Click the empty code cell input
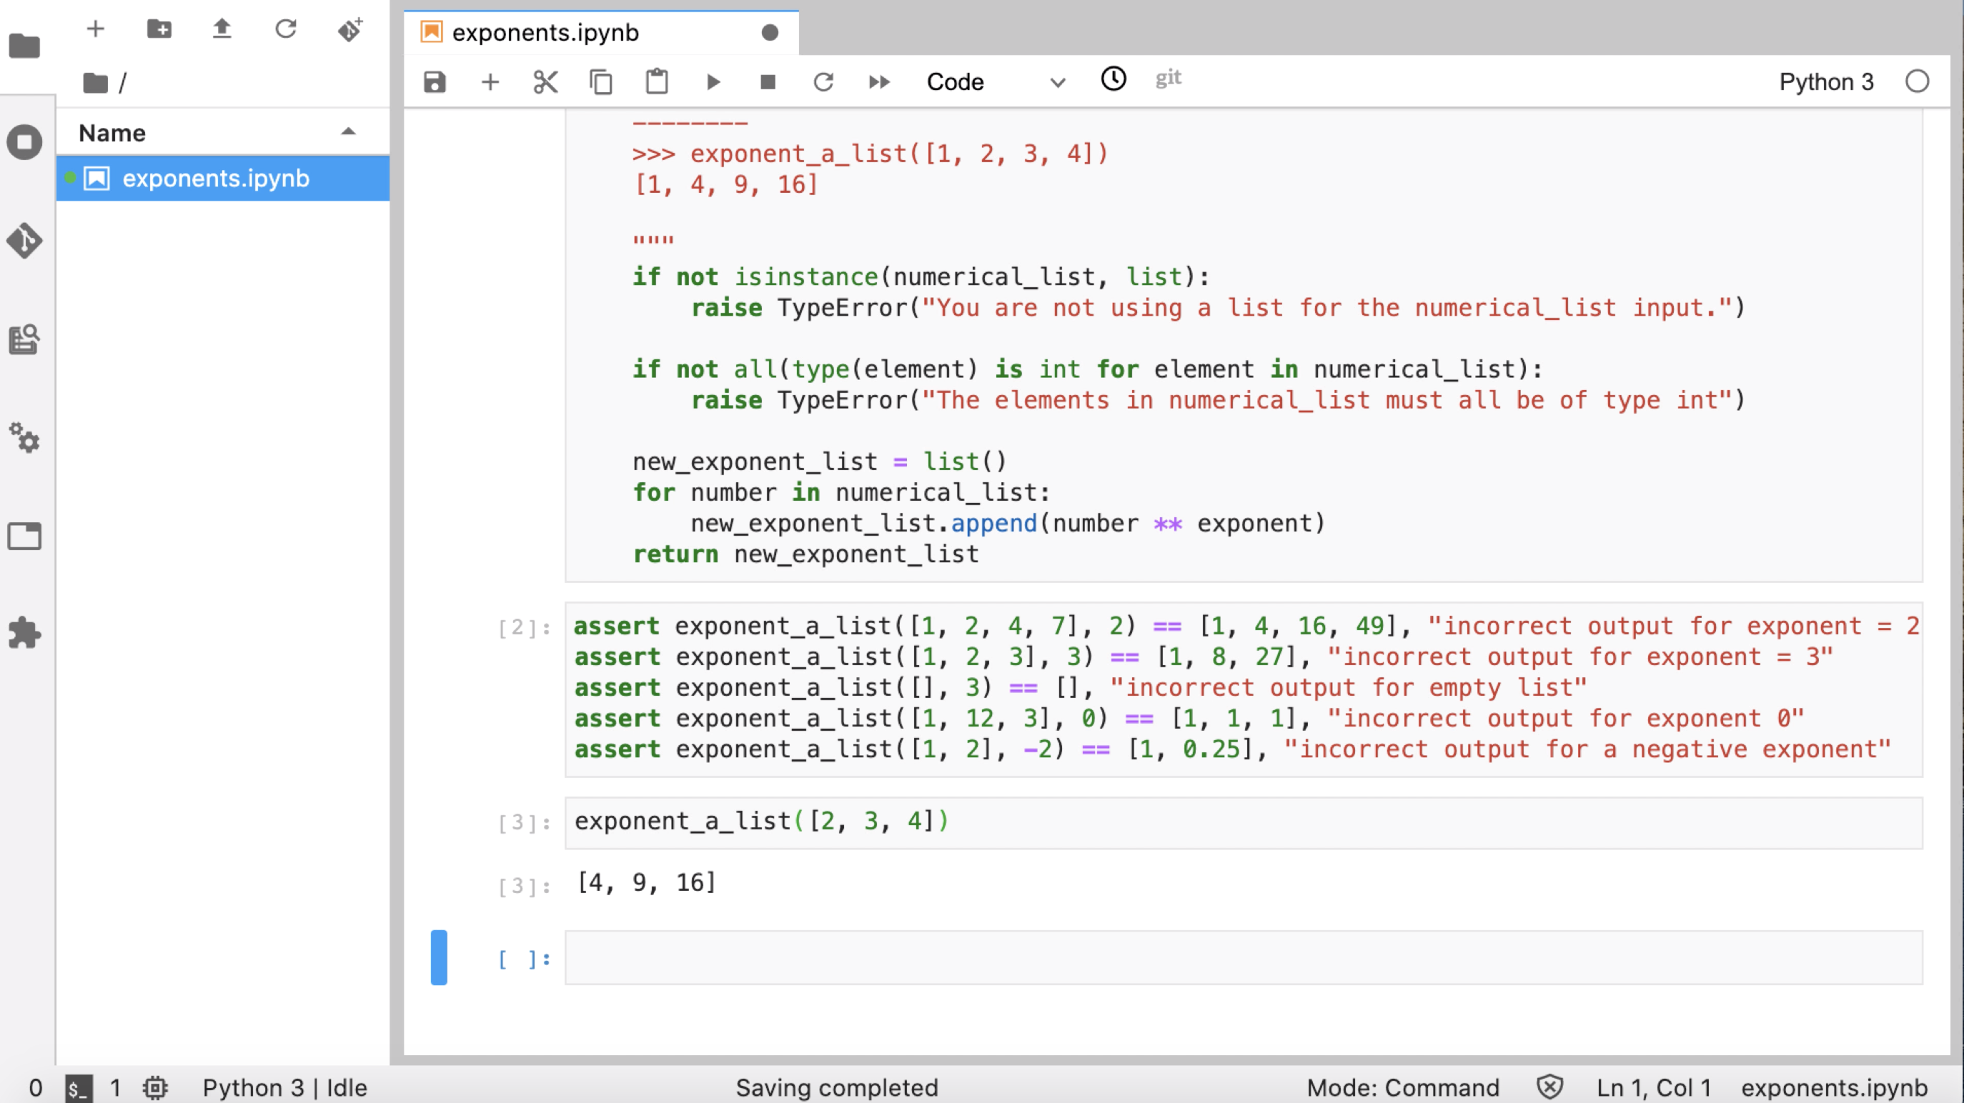This screenshot has height=1103, width=1964. pos(1243,957)
